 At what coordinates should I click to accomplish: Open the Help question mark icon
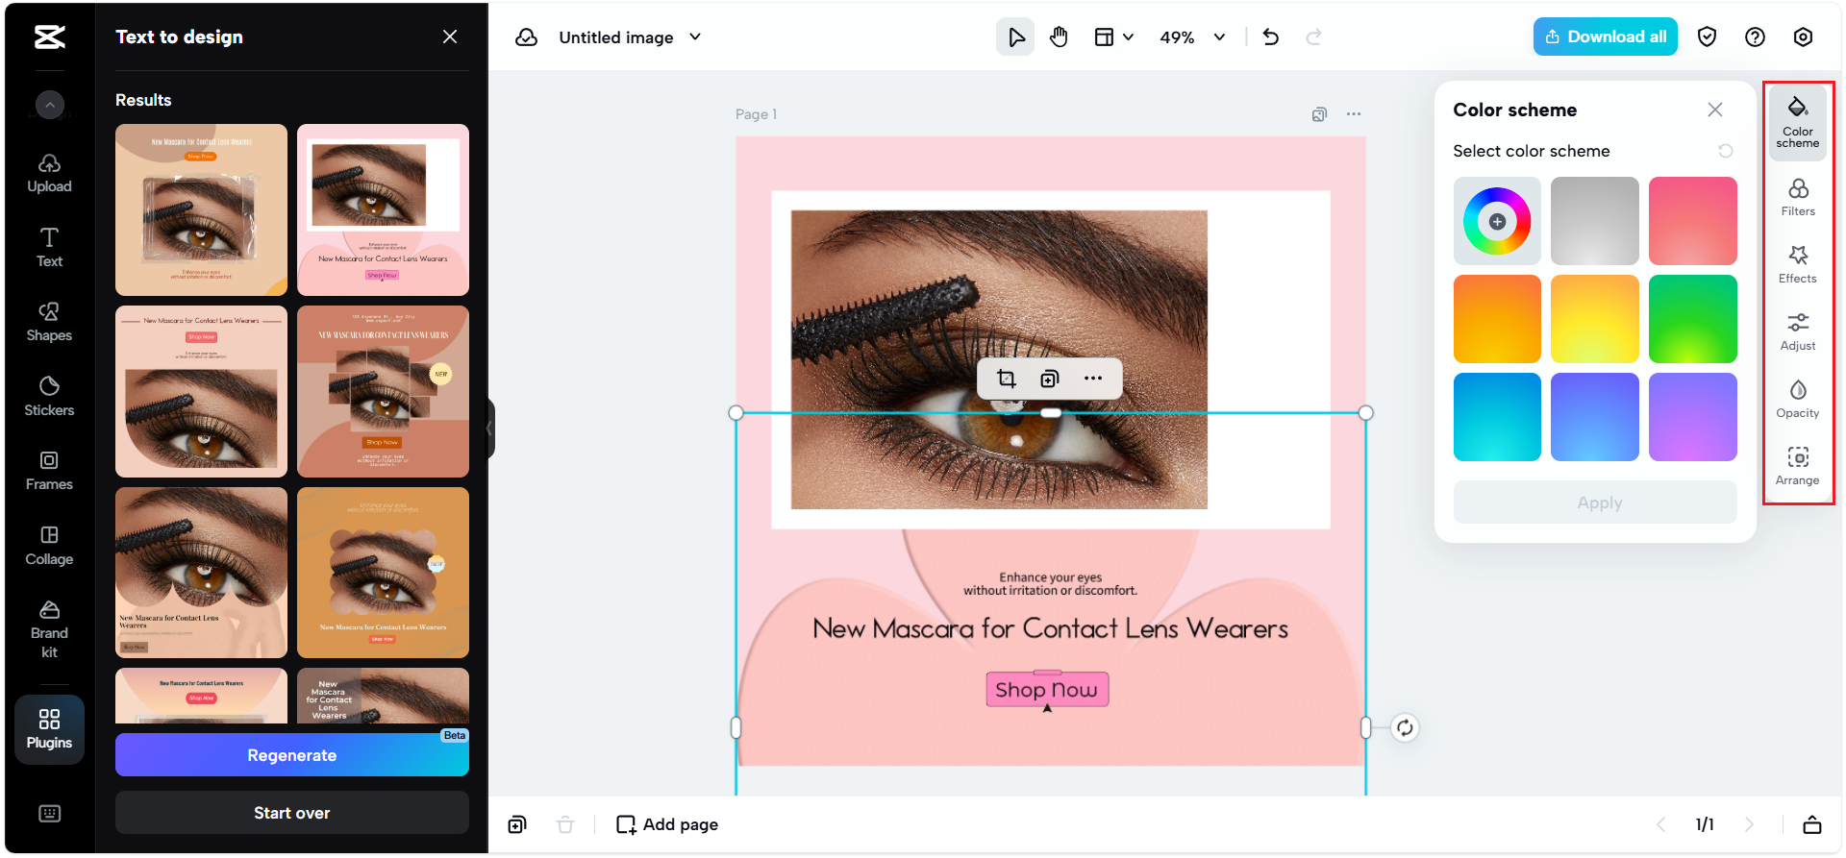1755,37
